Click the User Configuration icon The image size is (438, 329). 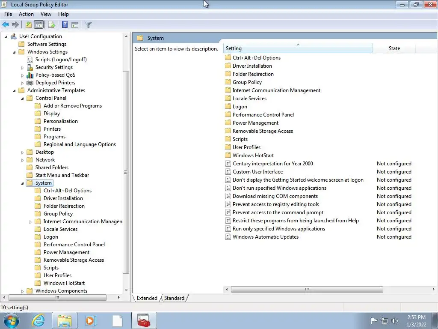click(x=13, y=36)
